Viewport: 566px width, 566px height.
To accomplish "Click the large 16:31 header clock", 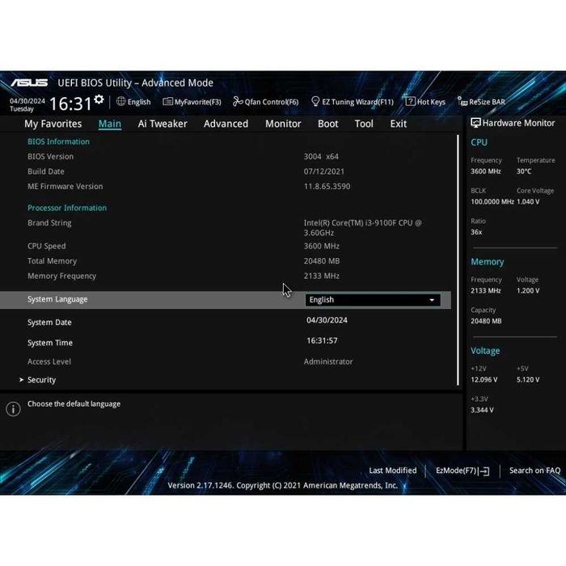I will click(71, 103).
